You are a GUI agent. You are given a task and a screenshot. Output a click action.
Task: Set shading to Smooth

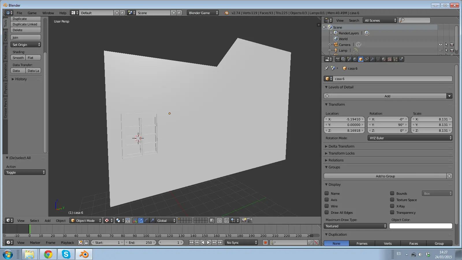(18, 58)
